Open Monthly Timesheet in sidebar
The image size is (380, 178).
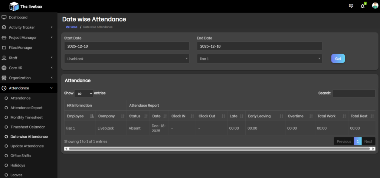tap(26, 117)
